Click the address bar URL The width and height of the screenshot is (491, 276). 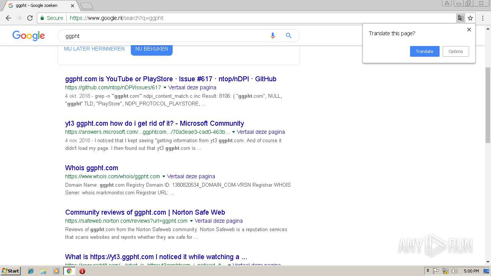(x=117, y=18)
